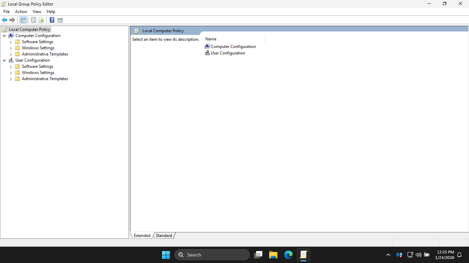Click the Back arrow in toolbar

[4, 20]
